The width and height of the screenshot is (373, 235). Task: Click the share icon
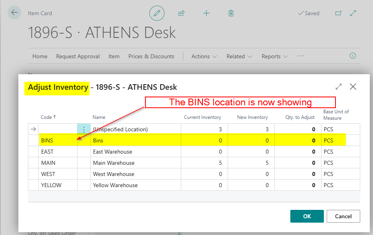[x=181, y=13]
